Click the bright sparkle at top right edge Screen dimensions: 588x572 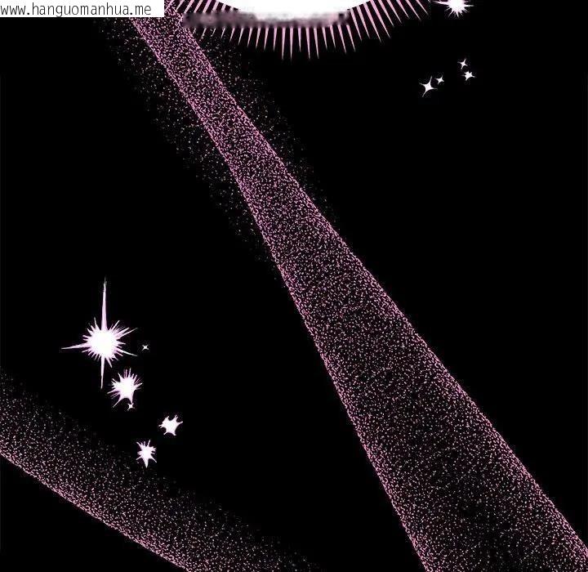pyautogui.click(x=454, y=7)
